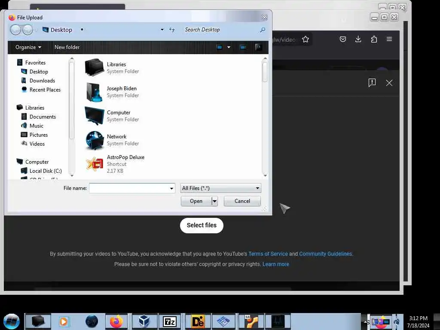Viewport: 440px width, 330px height.
Task: Open the Pocket save icon in Firefox
Action: pyautogui.click(x=342, y=39)
